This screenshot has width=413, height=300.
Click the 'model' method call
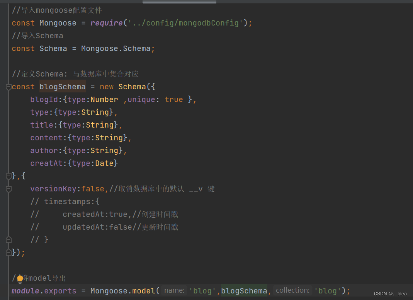(144, 291)
